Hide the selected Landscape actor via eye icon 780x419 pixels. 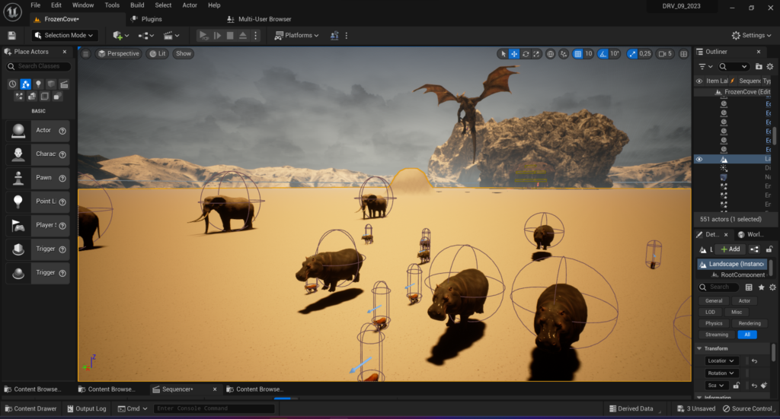[x=699, y=160]
